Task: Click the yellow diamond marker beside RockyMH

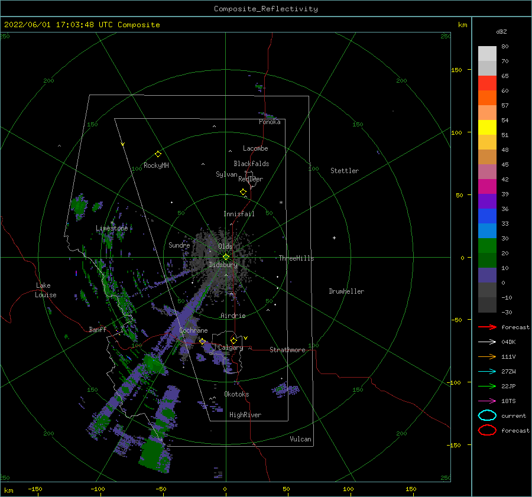Action: pos(158,154)
